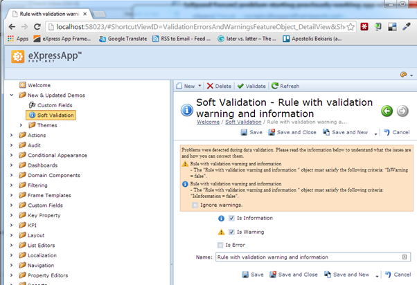Screen dimensions: 417x285
Task: Click the browser back arrow
Action: (x=12, y=26)
